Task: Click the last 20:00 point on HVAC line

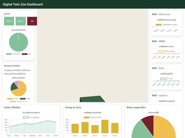Action: click(x=179, y=53)
